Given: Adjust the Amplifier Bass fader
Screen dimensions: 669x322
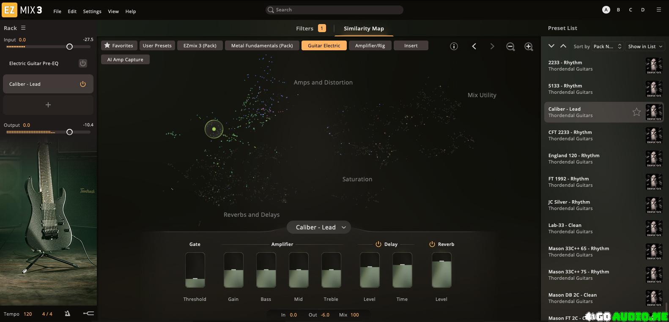Looking at the screenshot, I should [x=266, y=270].
